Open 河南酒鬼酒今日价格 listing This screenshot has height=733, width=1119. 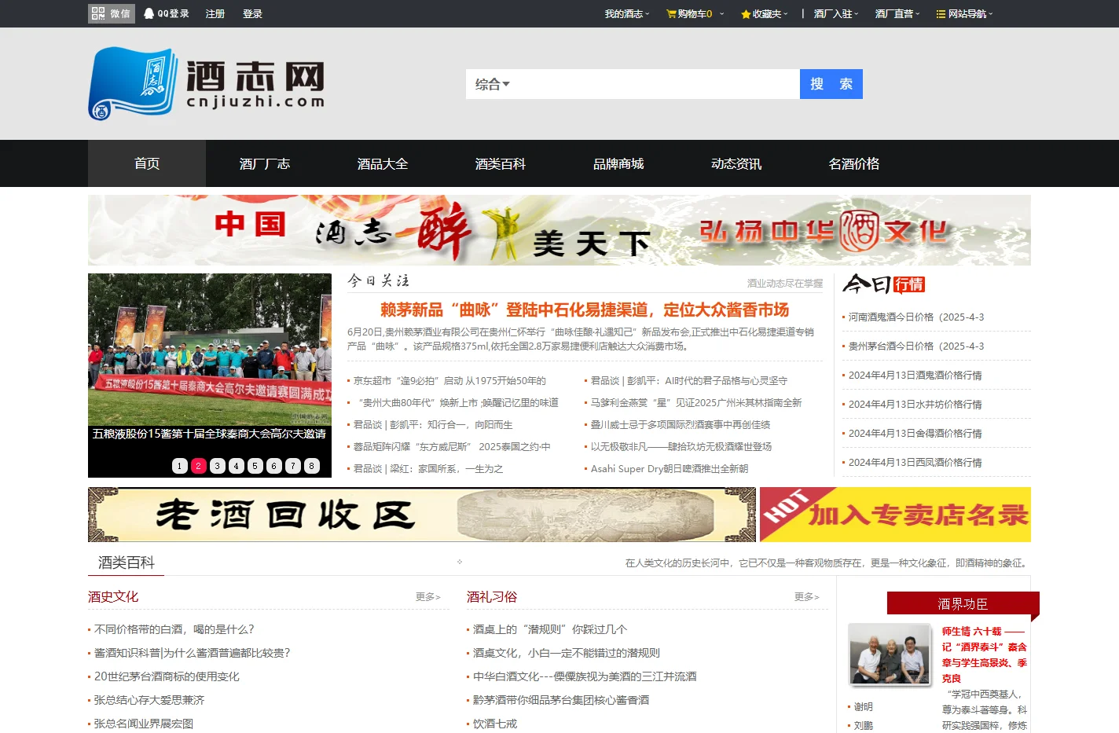click(x=916, y=317)
